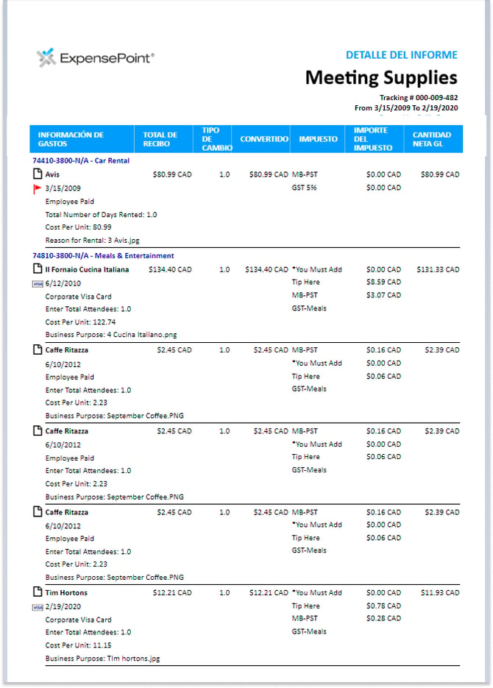The height and width of the screenshot is (688, 493).
Task: Click Cost Per Unit: 11.15
Action: (x=78, y=645)
